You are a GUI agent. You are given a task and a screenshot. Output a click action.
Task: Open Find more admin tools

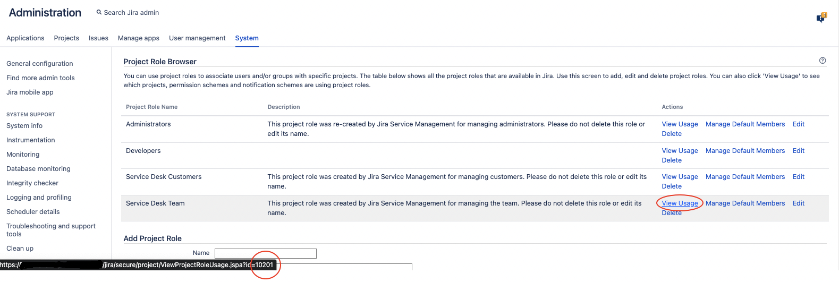40,78
